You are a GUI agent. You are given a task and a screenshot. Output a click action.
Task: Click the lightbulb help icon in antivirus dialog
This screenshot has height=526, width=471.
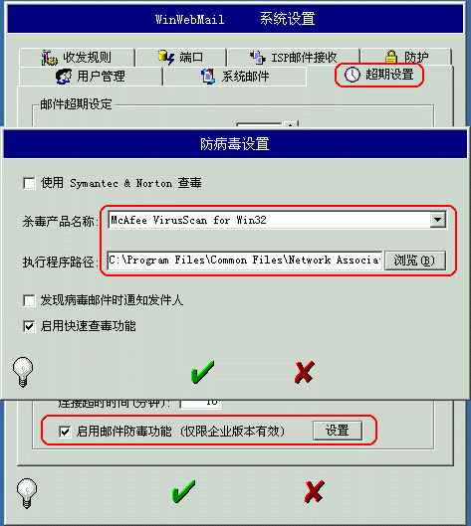click(23, 372)
